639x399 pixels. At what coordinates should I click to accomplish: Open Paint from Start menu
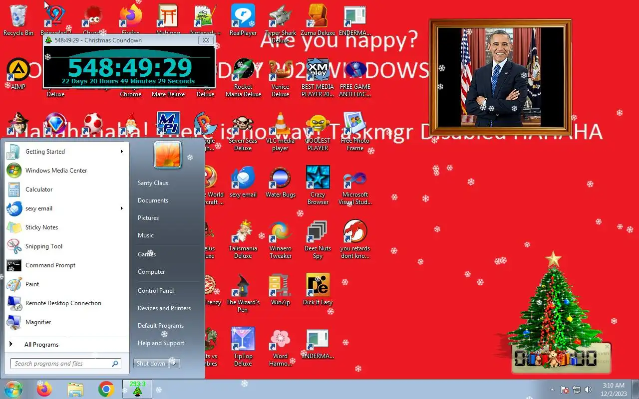click(67, 284)
